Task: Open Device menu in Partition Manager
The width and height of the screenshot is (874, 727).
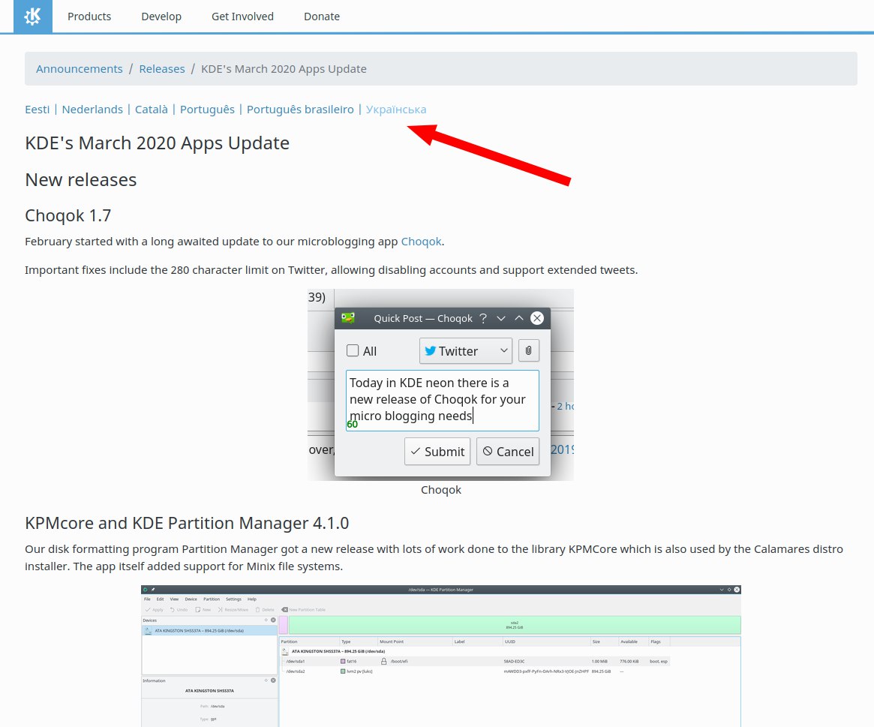Action: [191, 599]
